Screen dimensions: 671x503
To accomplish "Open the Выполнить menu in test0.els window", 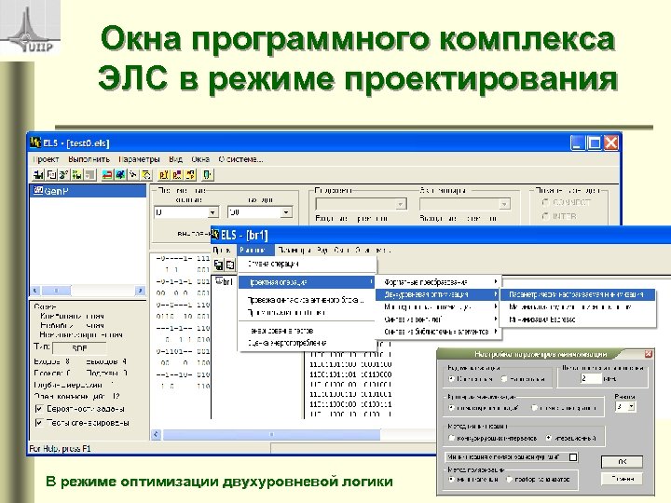I will [x=89, y=159].
